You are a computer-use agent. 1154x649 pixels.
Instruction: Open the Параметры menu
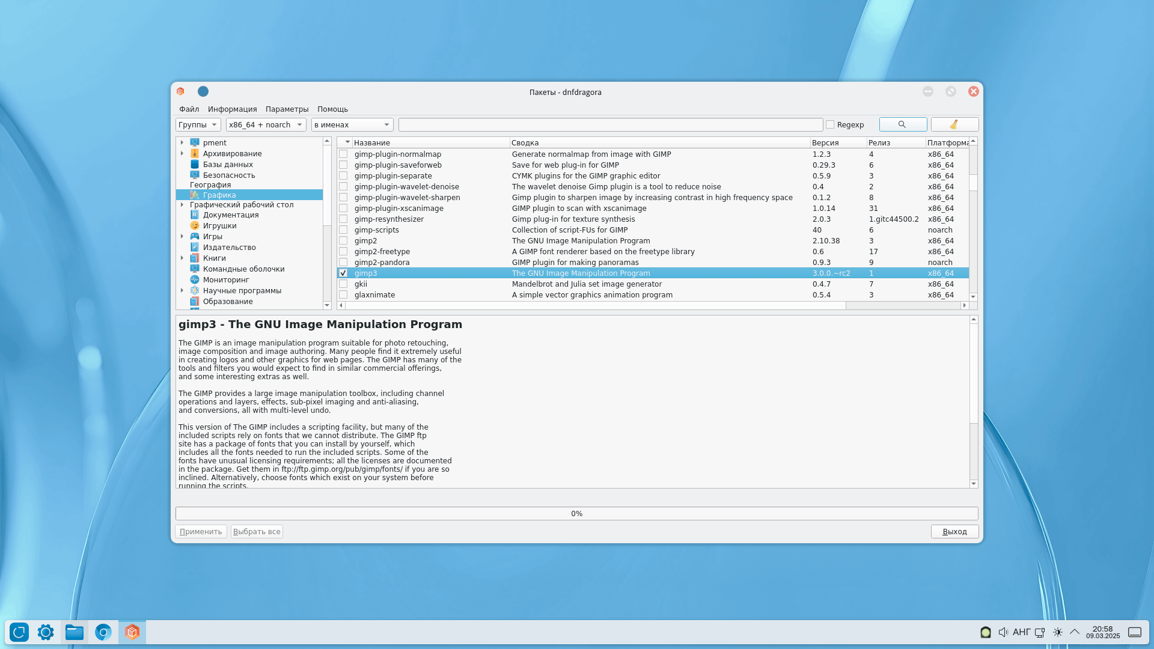287,109
